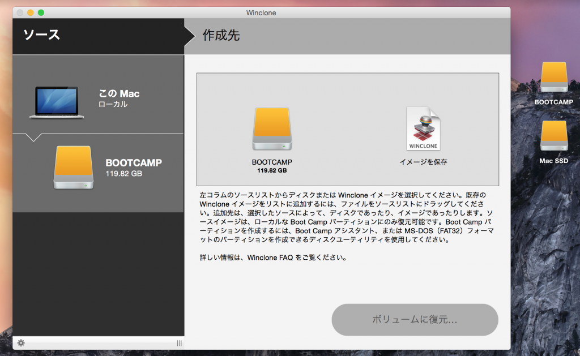
Task: Click the Winclone window title
Action: point(261,12)
